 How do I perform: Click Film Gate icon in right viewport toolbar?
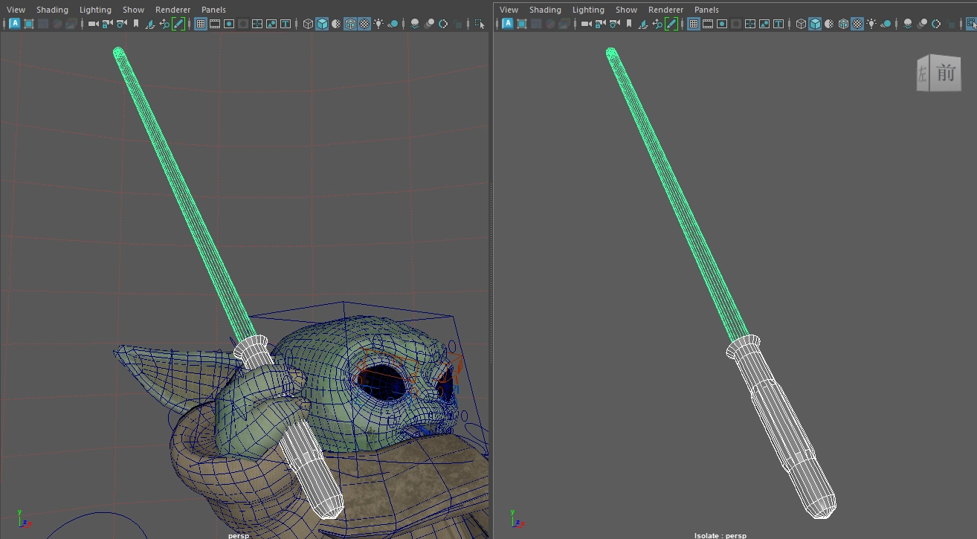coord(708,24)
